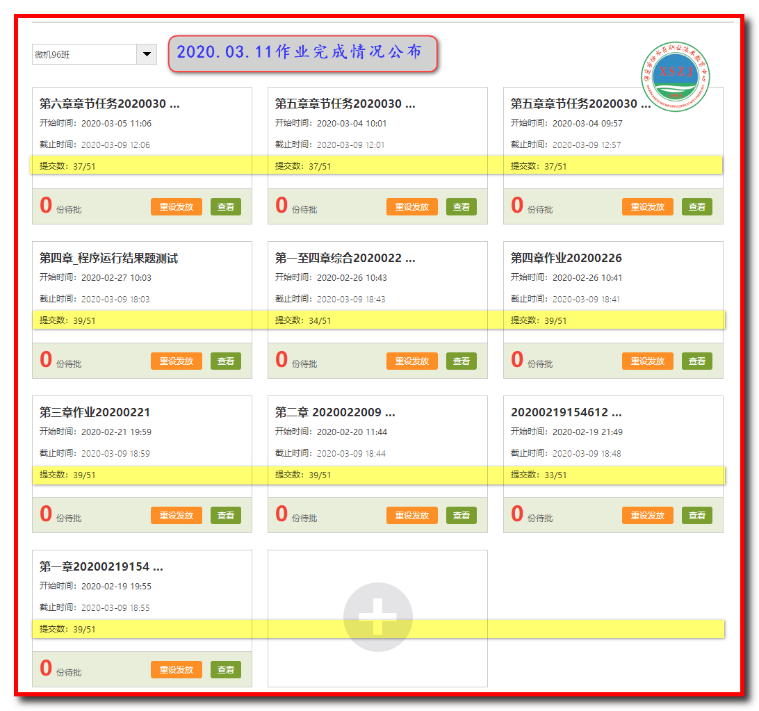The height and width of the screenshot is (711, 759).
Task: Click 0 份待批 count on 第三章作业20200221 card
Action: point(60,515)
